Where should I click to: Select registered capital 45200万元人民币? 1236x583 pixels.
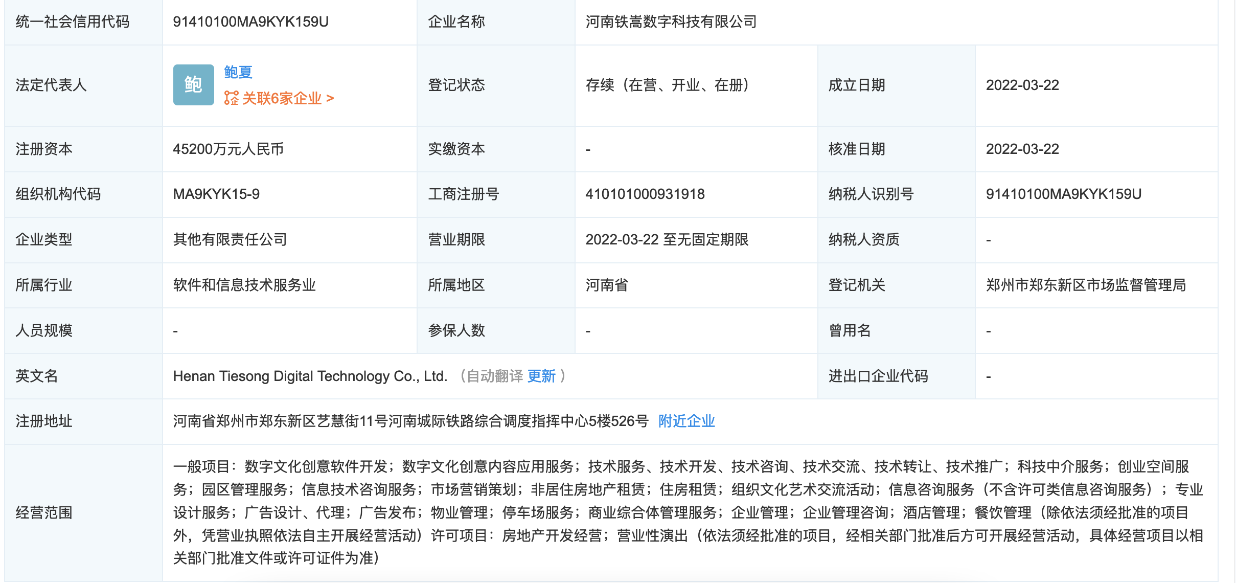point(230,148)
